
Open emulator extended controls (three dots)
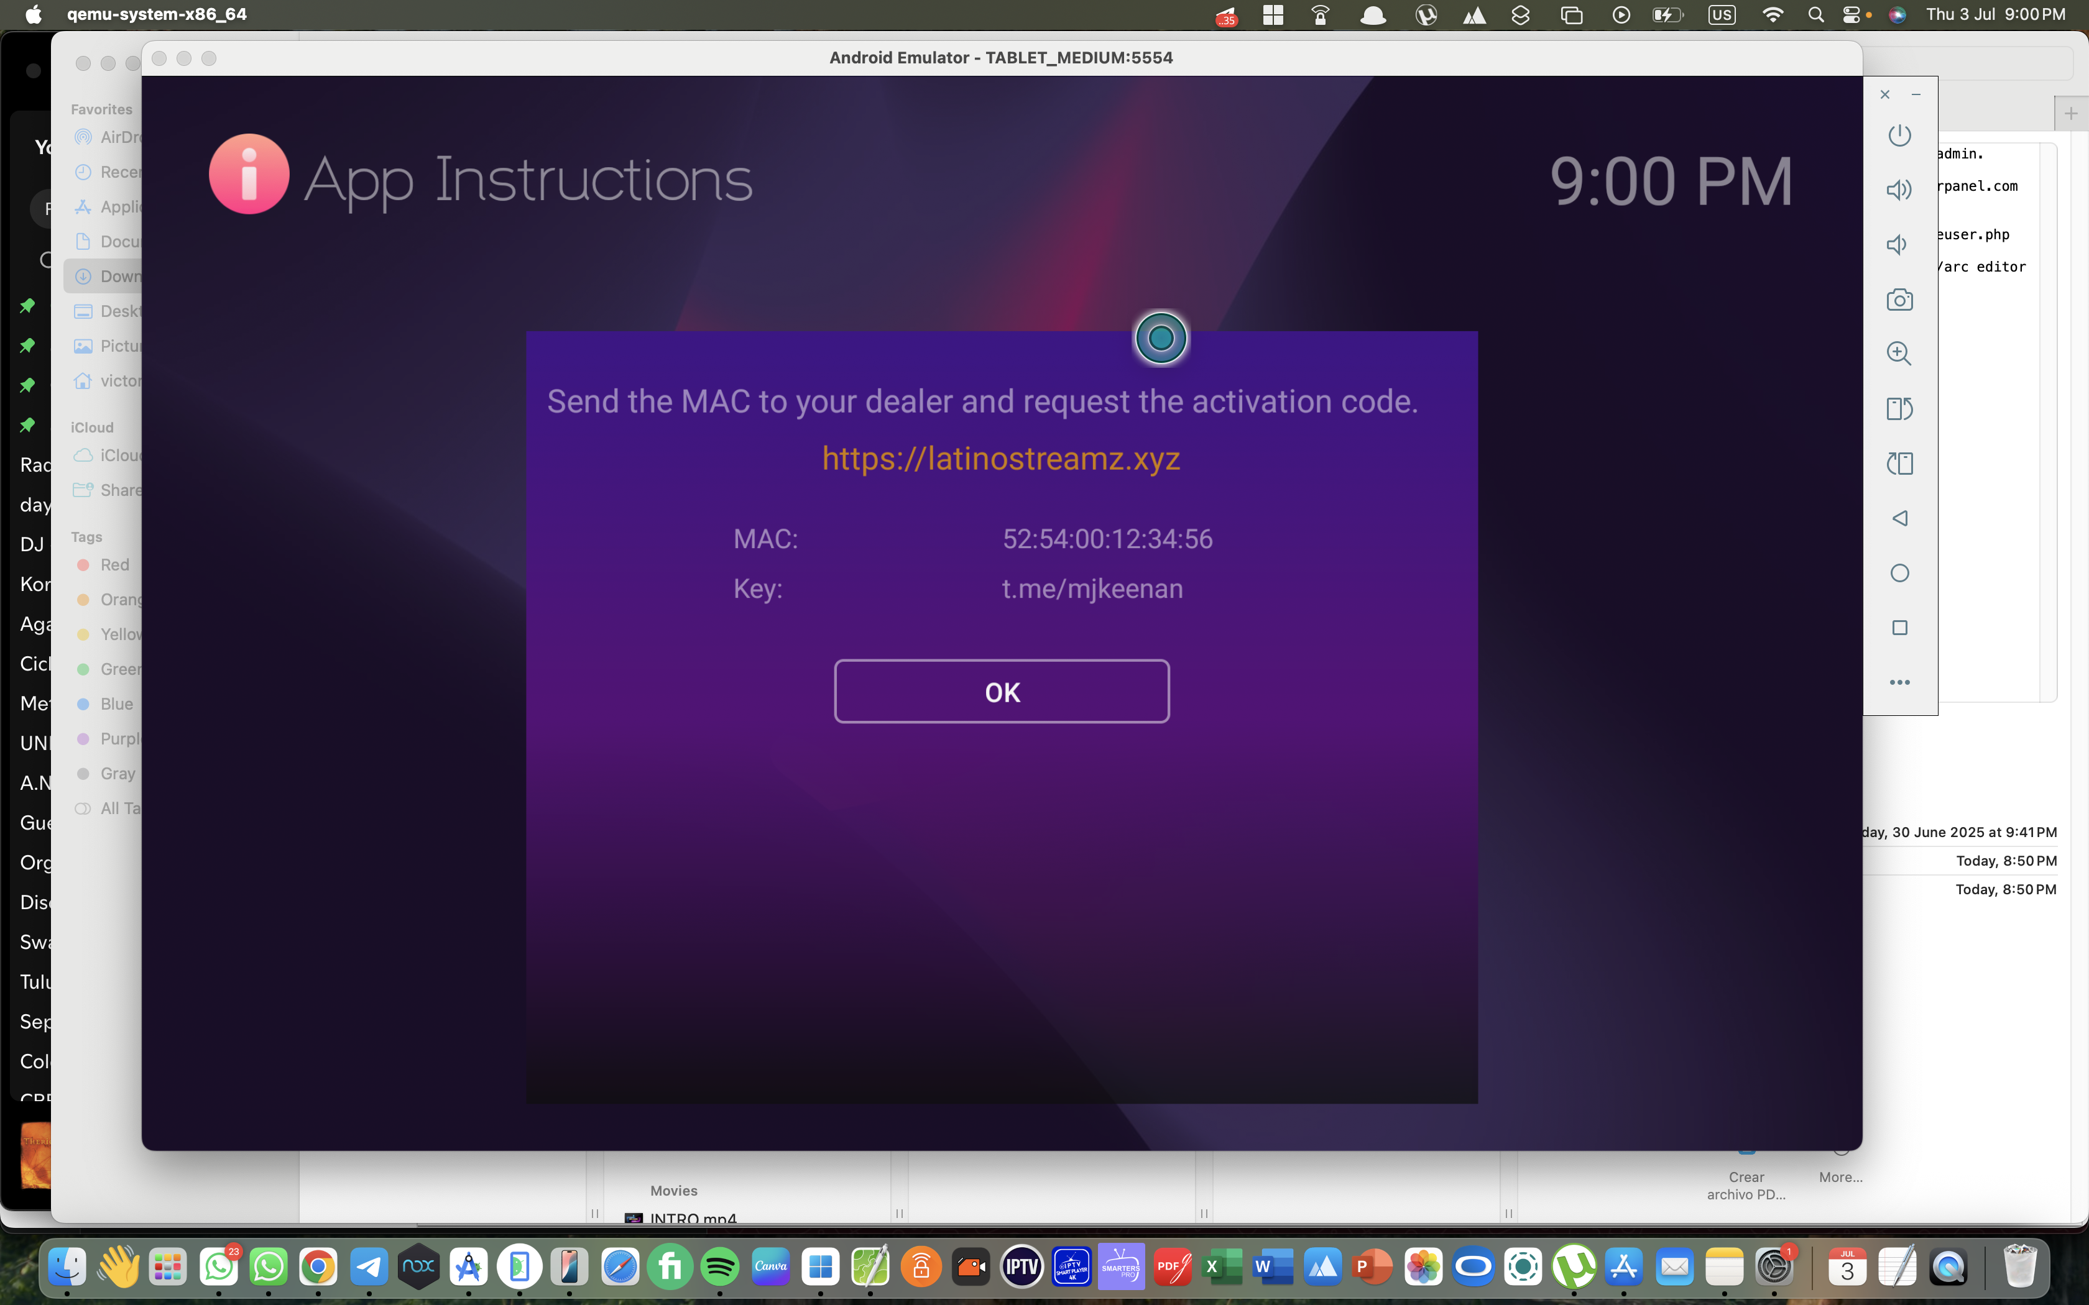click(1899, 683)
